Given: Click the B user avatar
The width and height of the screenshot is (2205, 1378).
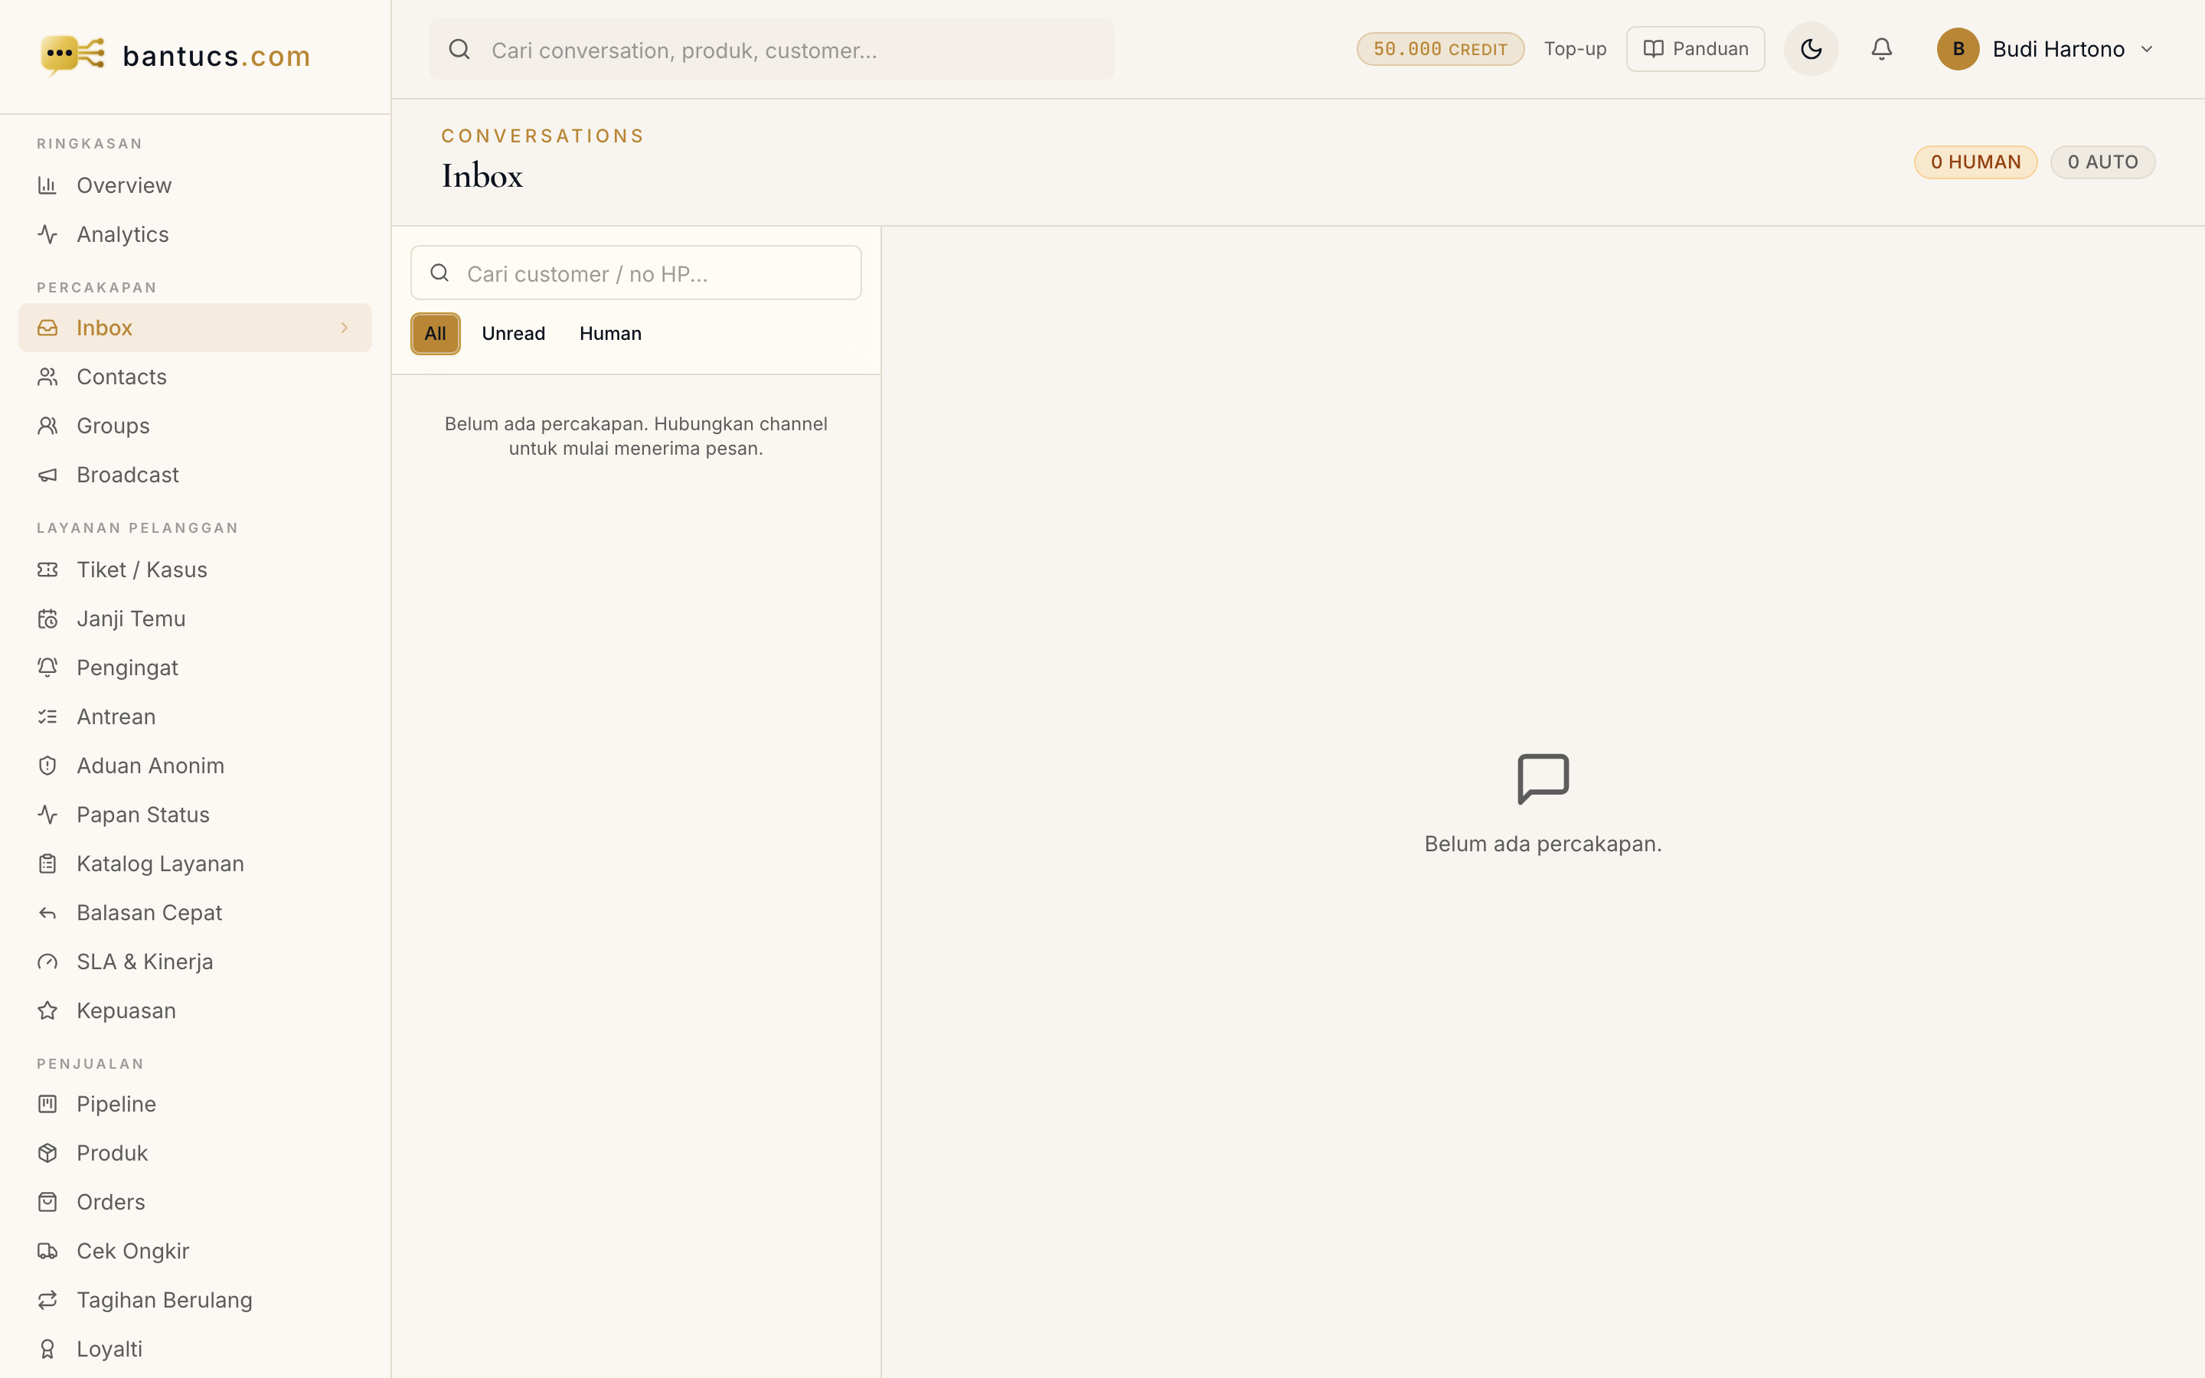Looking at the screenshot, I should tap(1958, 49).
